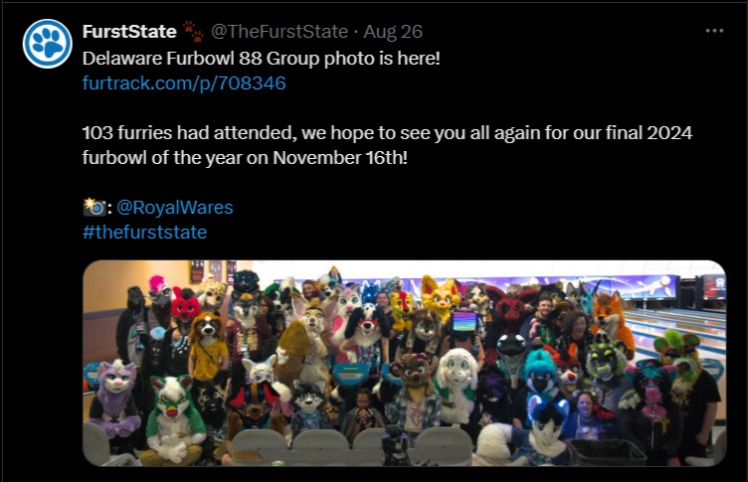Open the three-dot more options menu
The width and height of the screenshot is (748, 482).
coord(714,31)
